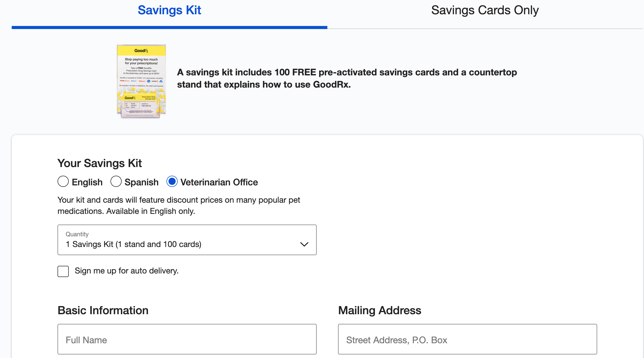Choose the Spanish kit option
The image size is (644, 358).
click(x=116, y=182)
